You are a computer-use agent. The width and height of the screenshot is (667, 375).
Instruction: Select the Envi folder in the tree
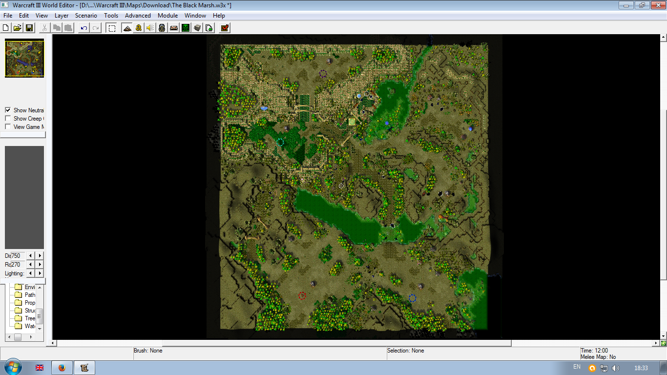click(25, 287)
